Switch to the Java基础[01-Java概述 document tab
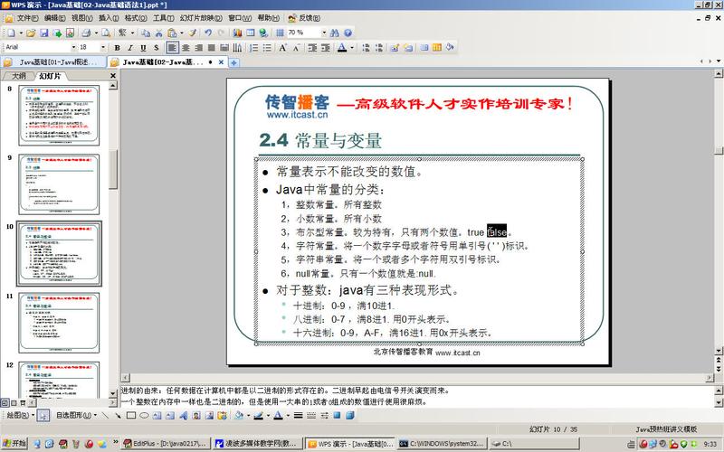The image size is (724, 452). pyautogui.click(x=53, y=61)
